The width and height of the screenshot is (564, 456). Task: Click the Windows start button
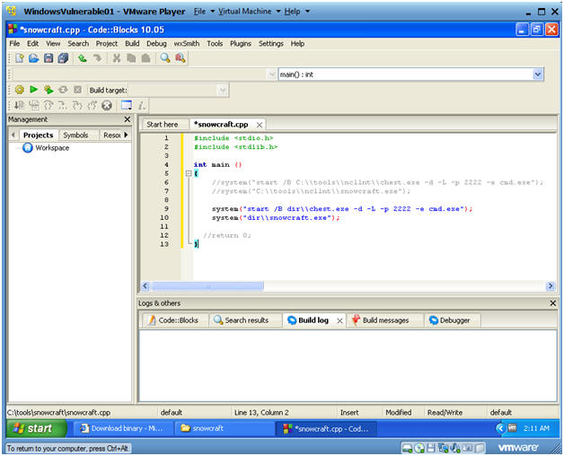[x=36, y=428]
